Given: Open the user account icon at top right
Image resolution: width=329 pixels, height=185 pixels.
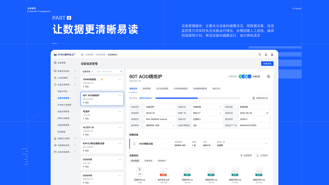Looking at the screenshot, I should (272, 54).
